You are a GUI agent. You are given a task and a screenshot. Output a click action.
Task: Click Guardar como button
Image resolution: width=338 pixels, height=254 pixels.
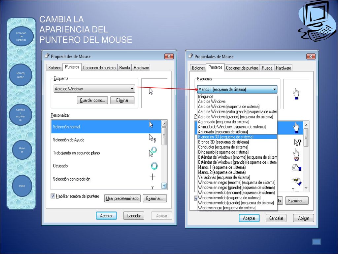click(x=92, y=100)
